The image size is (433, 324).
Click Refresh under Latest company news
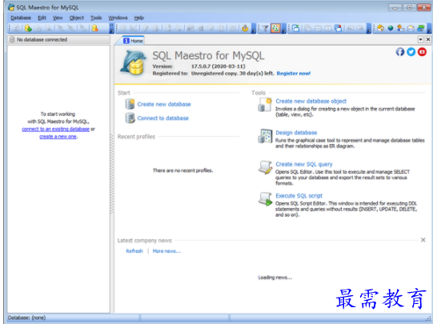coord(134,251)
